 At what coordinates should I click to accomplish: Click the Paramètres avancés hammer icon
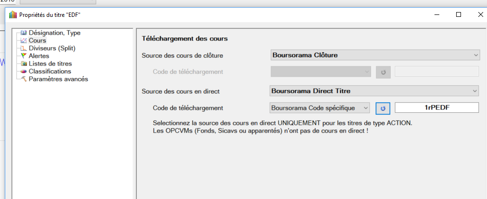coord(24,79)
